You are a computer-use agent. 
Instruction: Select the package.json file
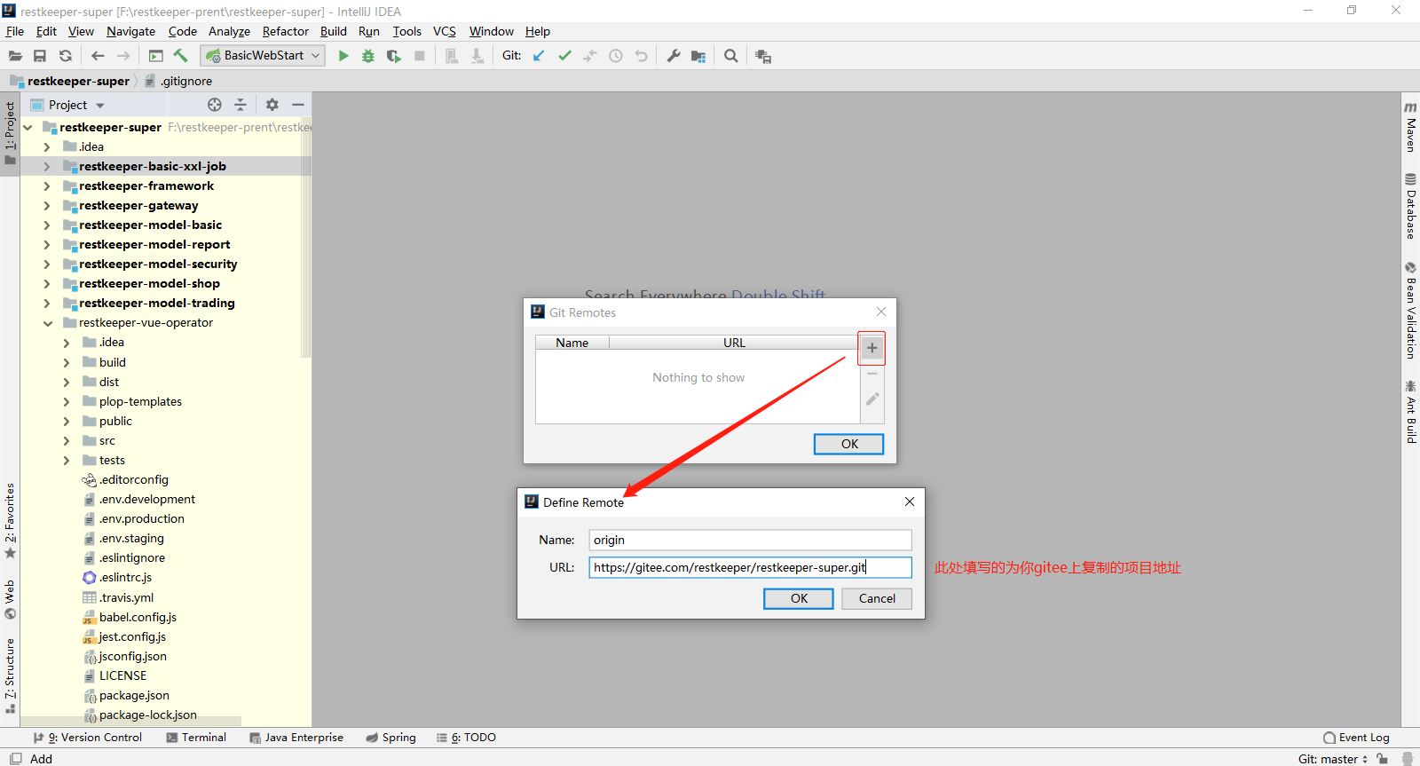pyautogui.click(x=134, y=696)
